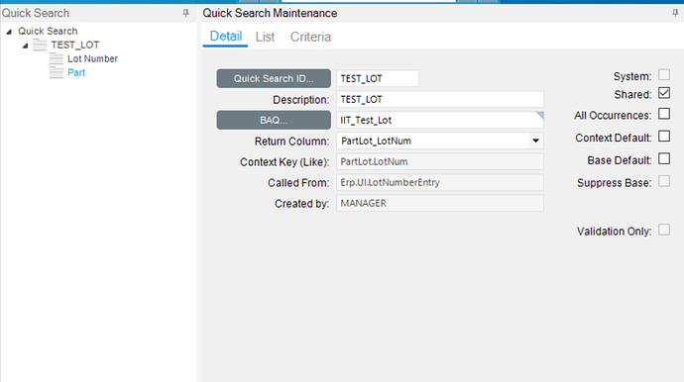This screenshot has width=684, height=382.
Task: Open the Return Column dropdown arrow
Action: [535, 141]
